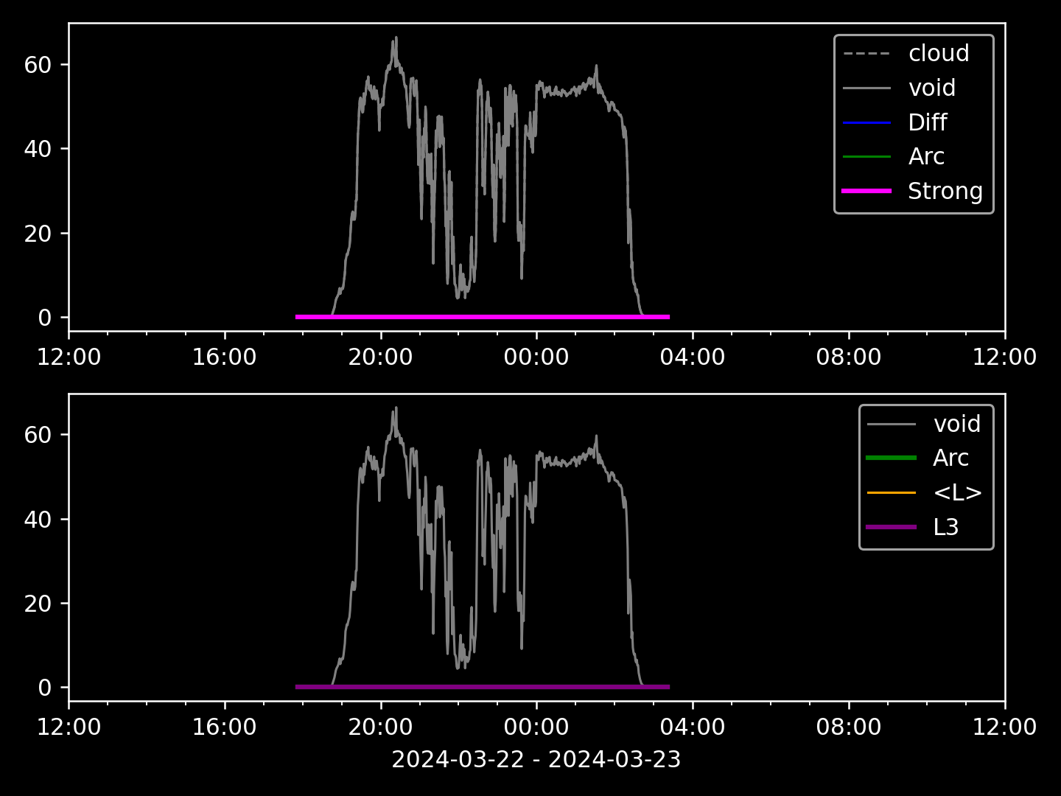Viewport: 1061px width, 796px height.
Task: Click the orange line sample beside <L>
Action: tap(892, 492)
